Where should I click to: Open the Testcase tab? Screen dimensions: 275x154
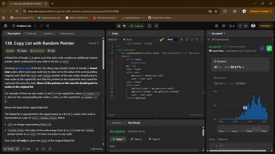[115, 123]
